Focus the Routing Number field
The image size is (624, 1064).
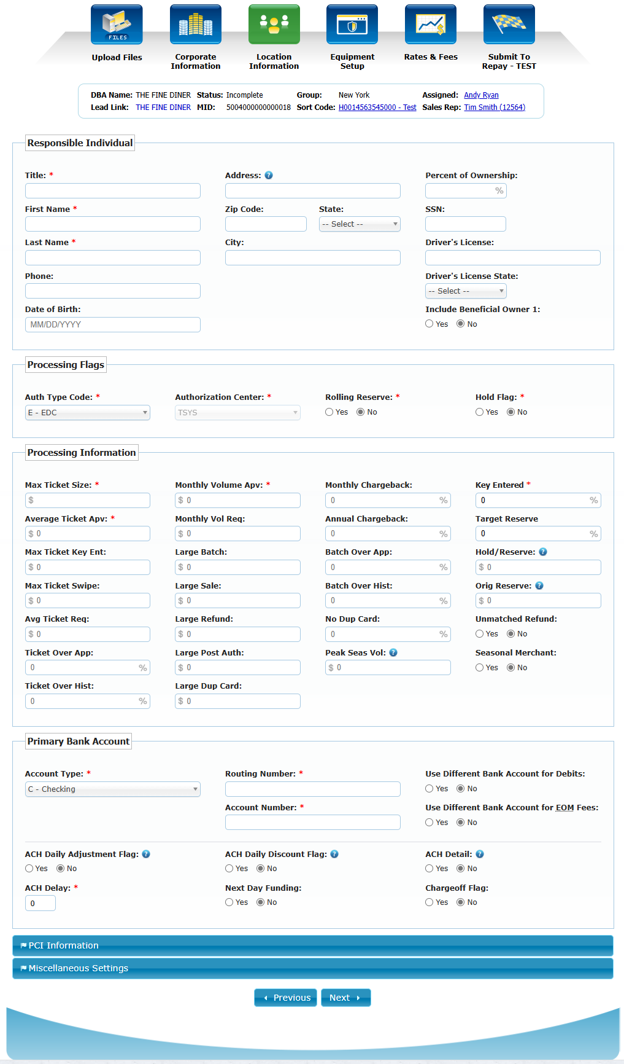pos(313,789)
